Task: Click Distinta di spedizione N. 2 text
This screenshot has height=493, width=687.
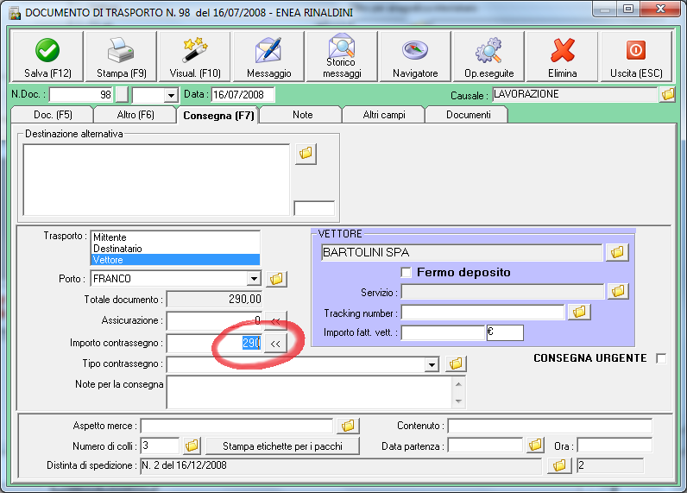Action: (x=341, y=465)
